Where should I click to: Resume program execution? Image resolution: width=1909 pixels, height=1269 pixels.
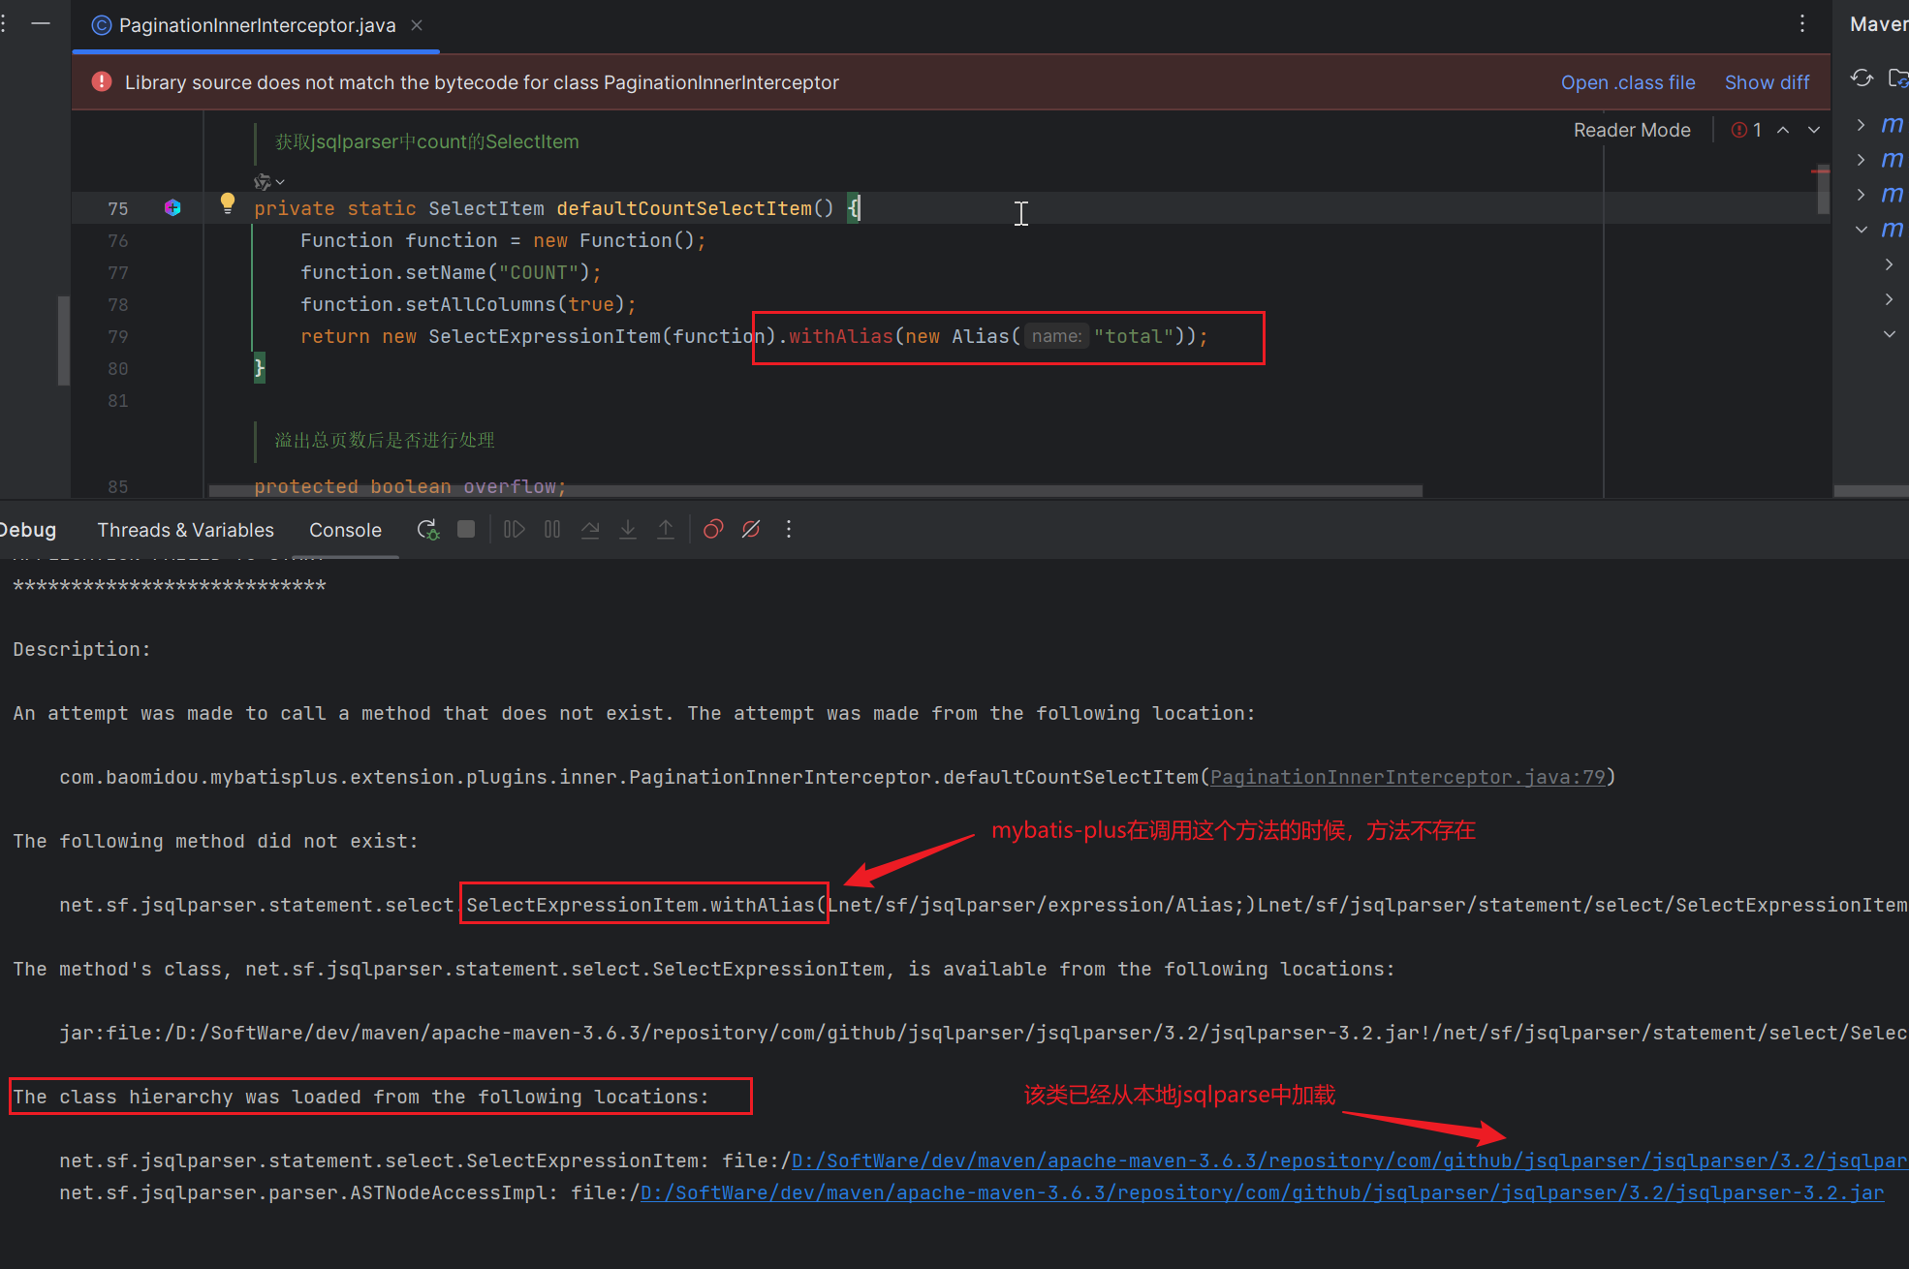514,529
